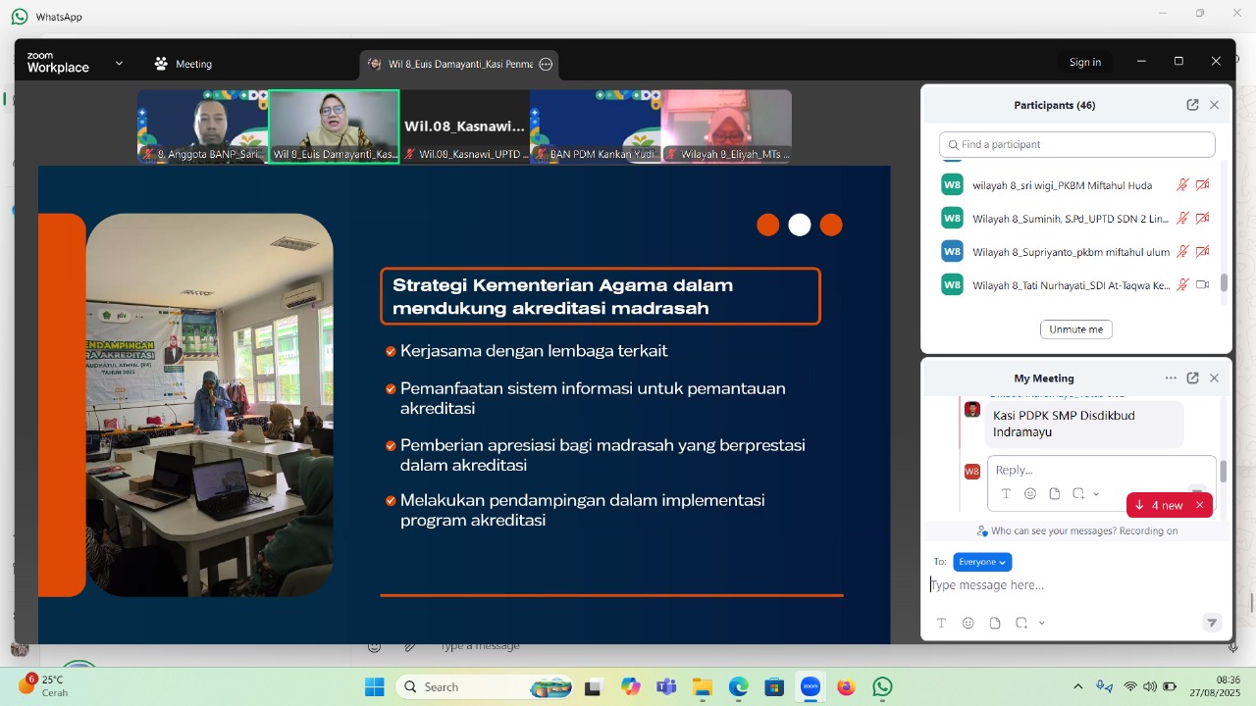The width and height of the screenshot is (1256, 706).
Task: Select the Wil 8_Euis Damayanti tab
Action: click(451, 64)
